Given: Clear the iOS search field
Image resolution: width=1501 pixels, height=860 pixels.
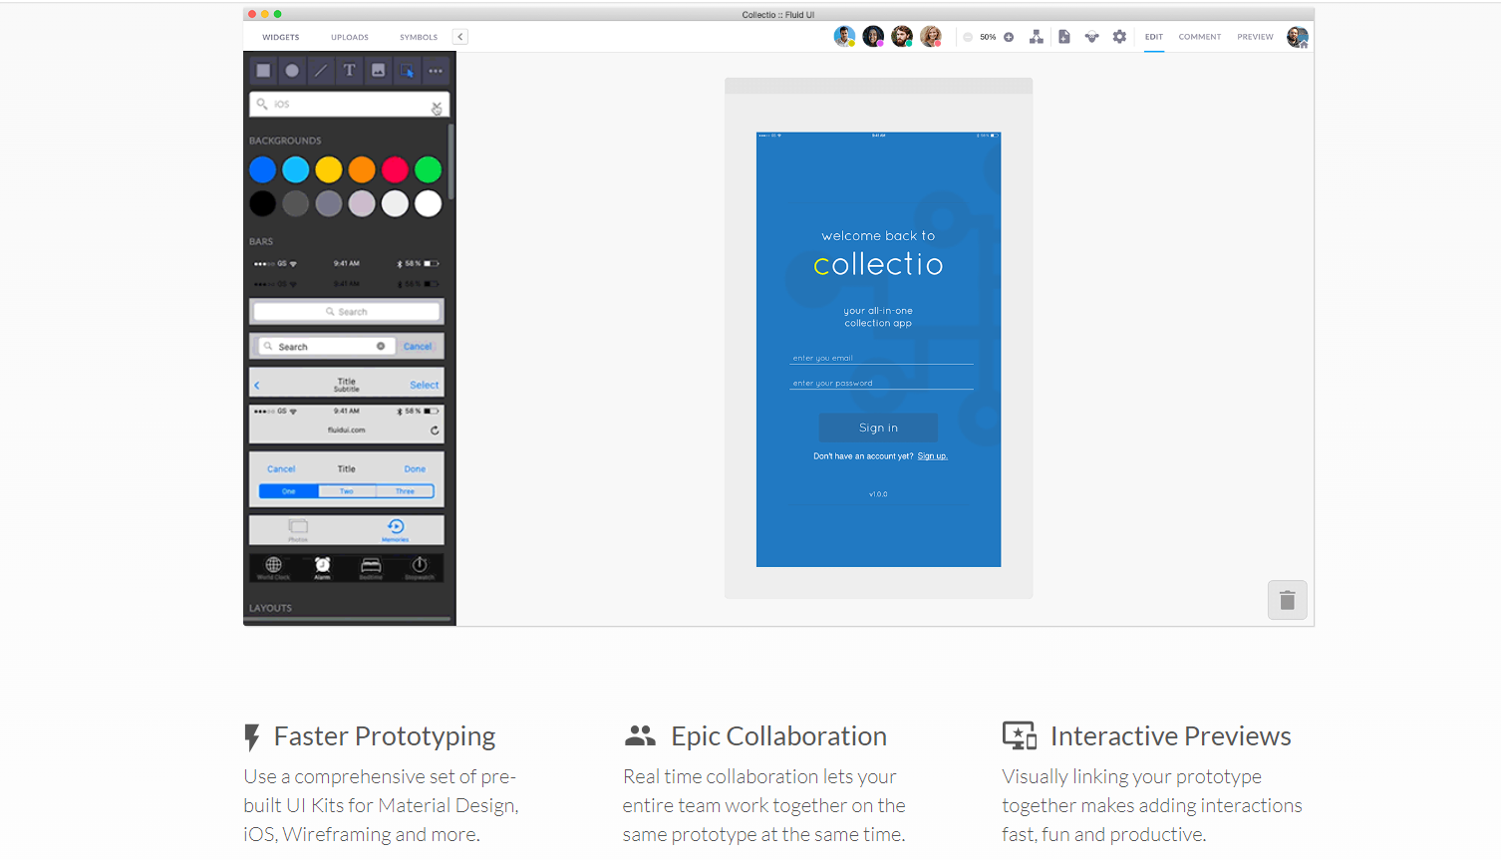Looking at the screenshot, I should click(x=437, y=105).
